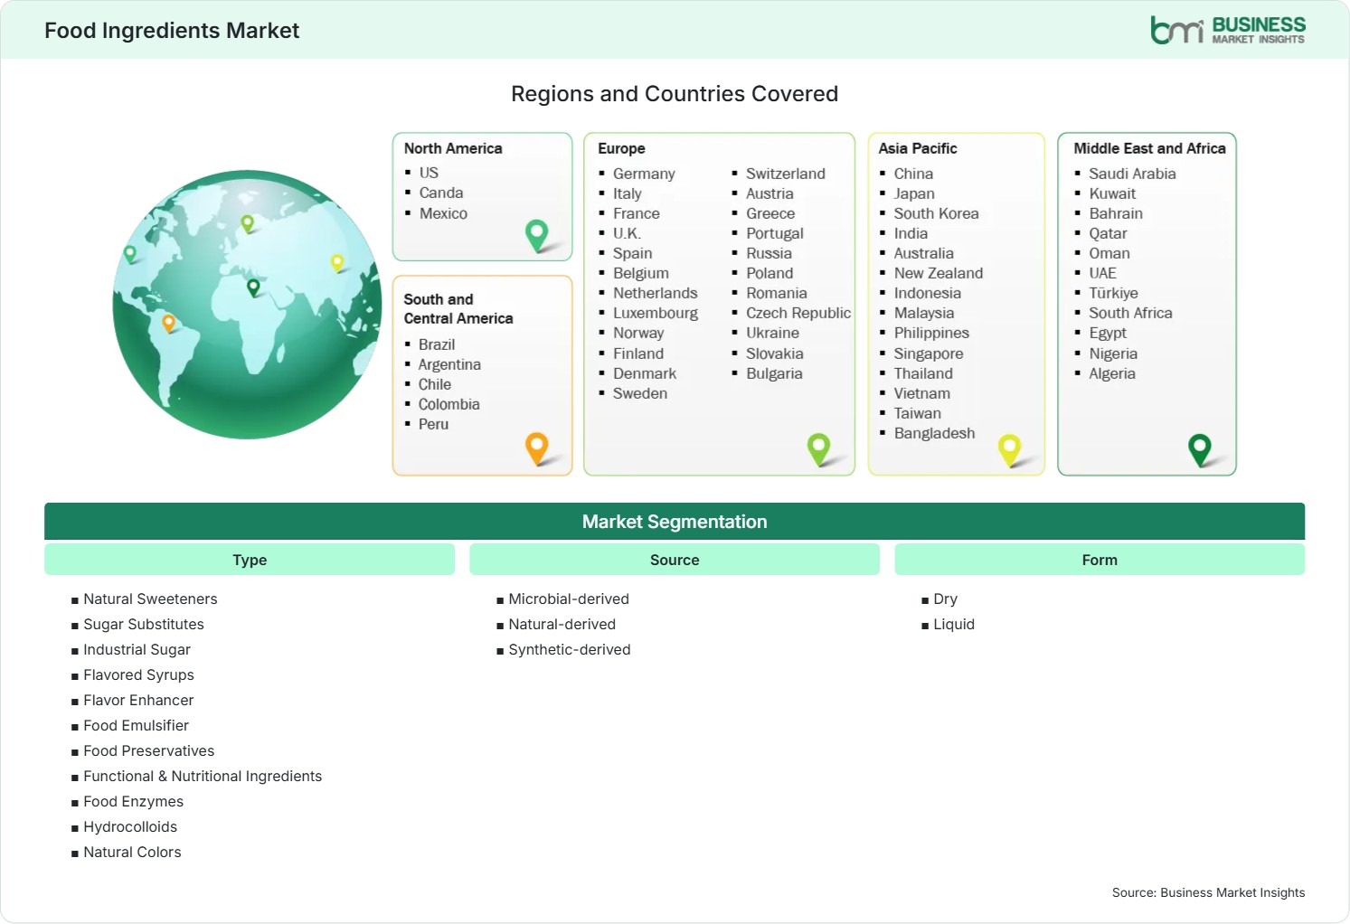Click Natural Colors under Type

pyautogui.click(x=132, y=852)
